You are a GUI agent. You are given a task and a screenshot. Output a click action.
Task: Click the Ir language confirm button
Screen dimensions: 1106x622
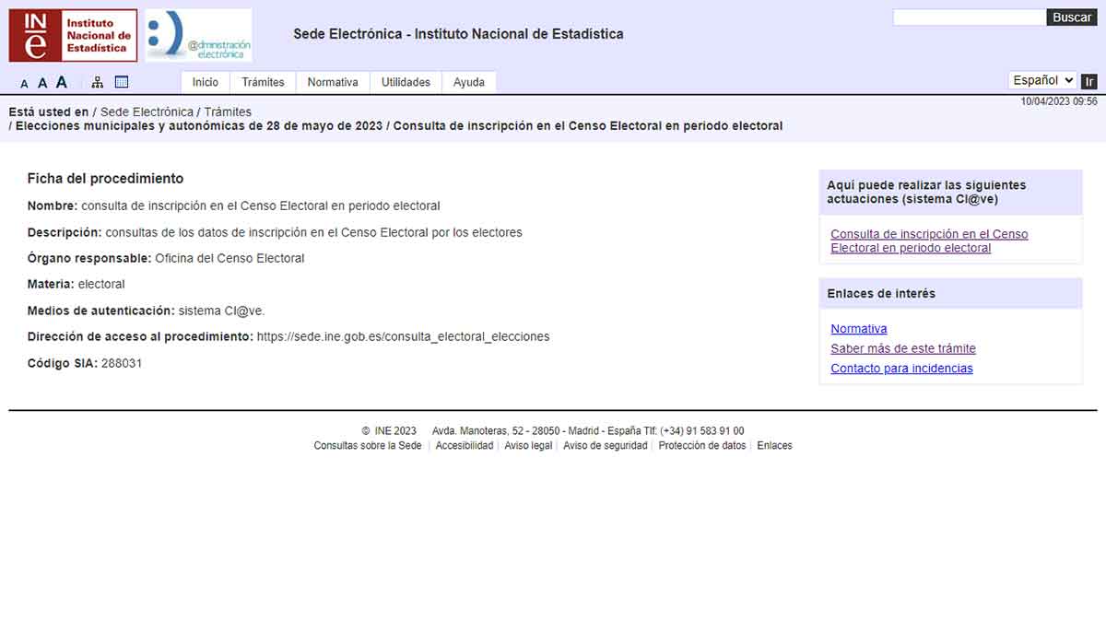point(1089,81)
